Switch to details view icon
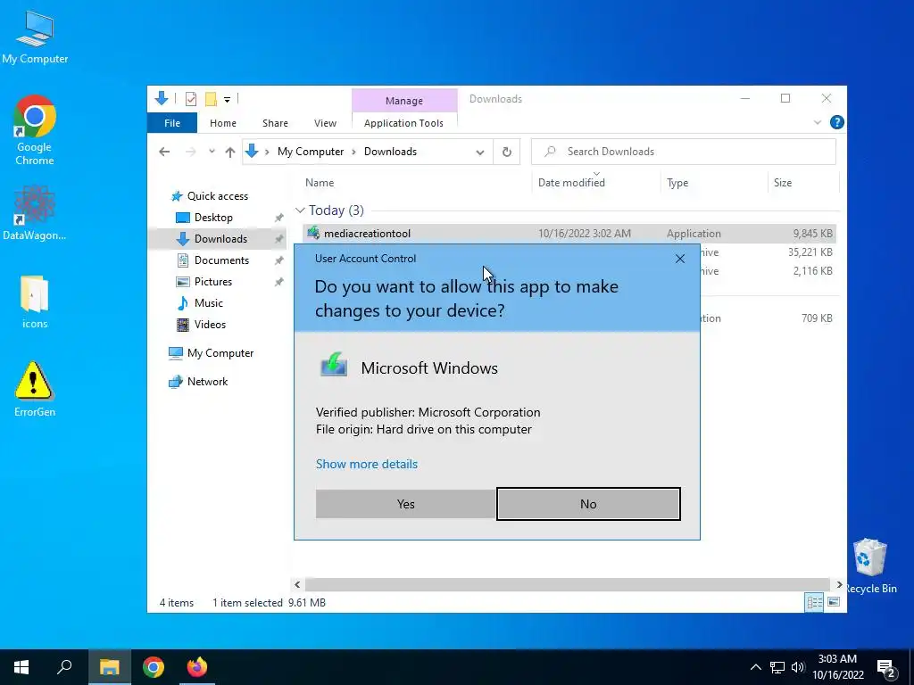 coord(814,602)
